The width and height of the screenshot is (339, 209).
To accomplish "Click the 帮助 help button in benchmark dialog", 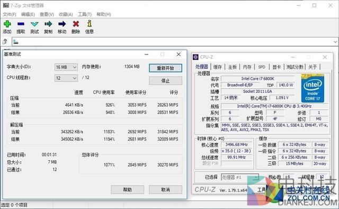I will [x=127, y=189].
